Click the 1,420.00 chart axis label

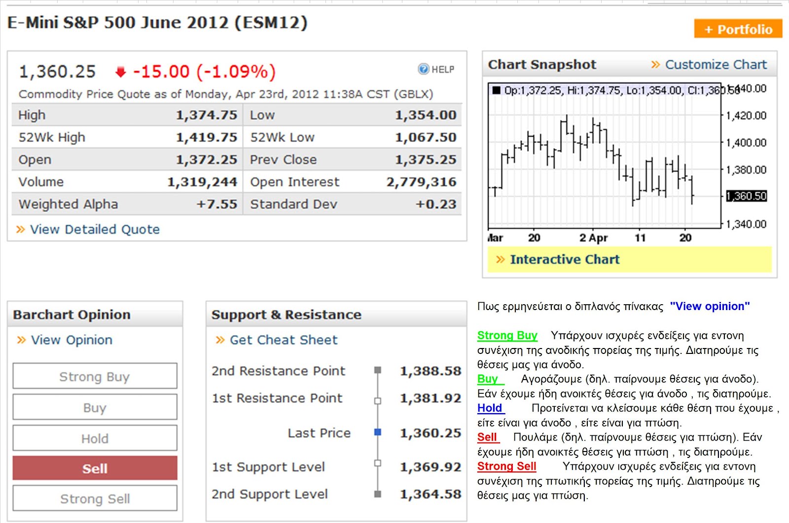[747, 116]
